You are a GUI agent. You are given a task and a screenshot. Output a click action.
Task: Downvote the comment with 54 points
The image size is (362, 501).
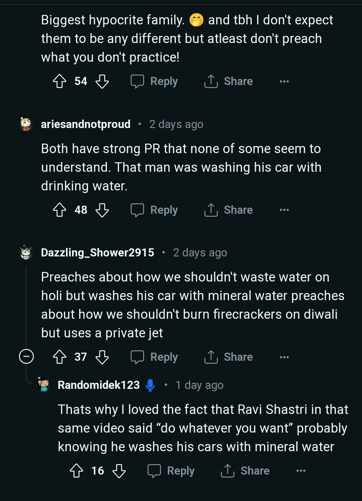coord(102,81)
